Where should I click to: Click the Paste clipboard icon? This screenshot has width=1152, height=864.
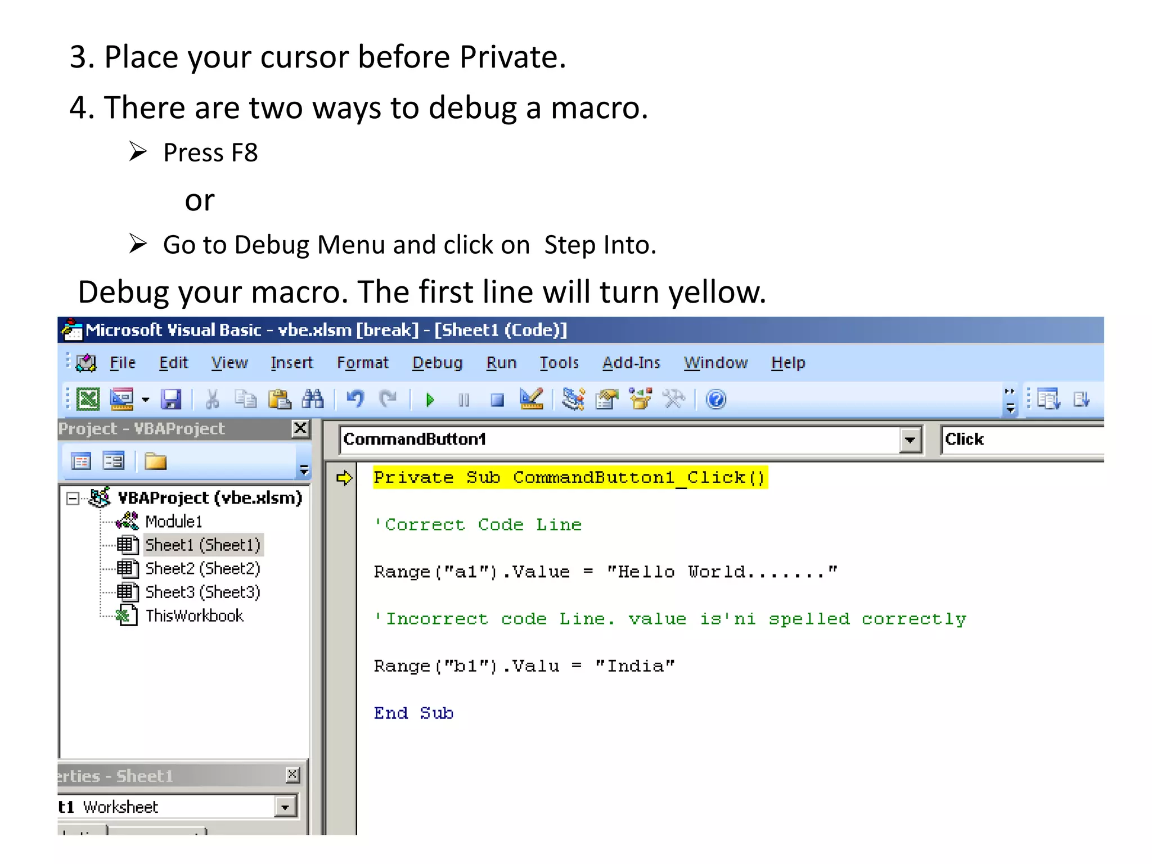coord(280,399)
